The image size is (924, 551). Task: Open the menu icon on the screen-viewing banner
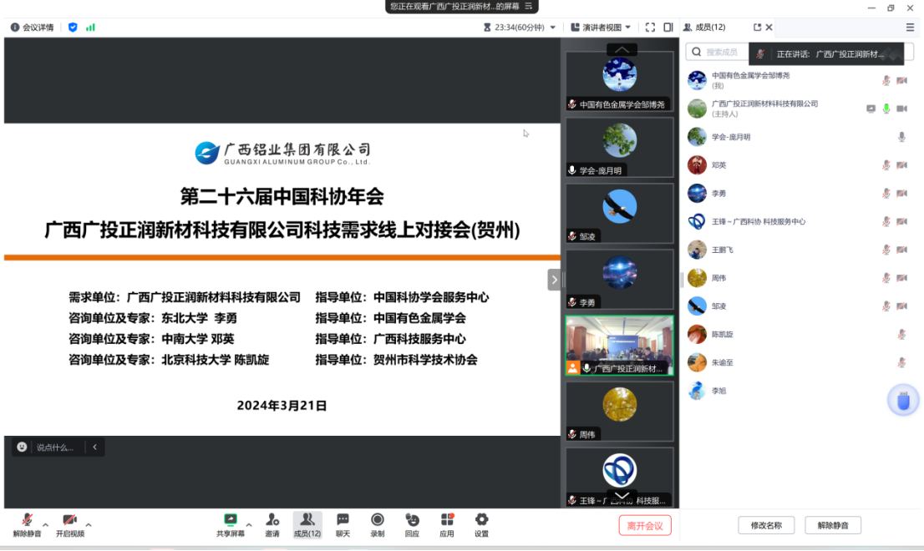529,6
